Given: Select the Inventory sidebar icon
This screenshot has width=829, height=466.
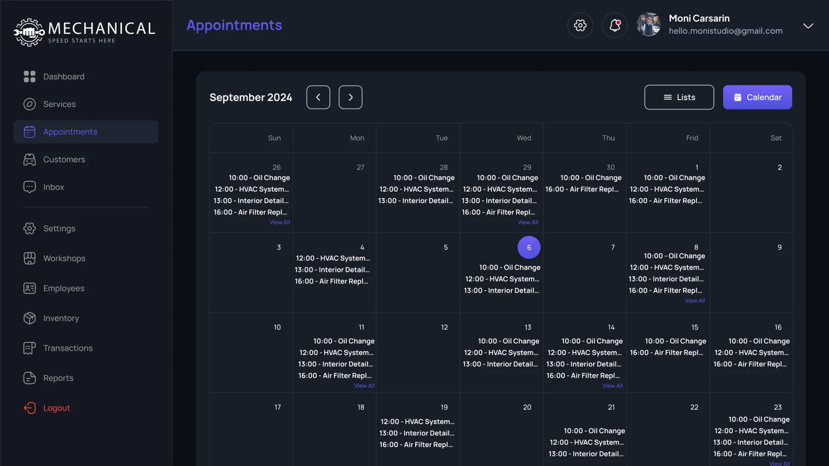Looking at the screenshot, I should click(29, 318).
